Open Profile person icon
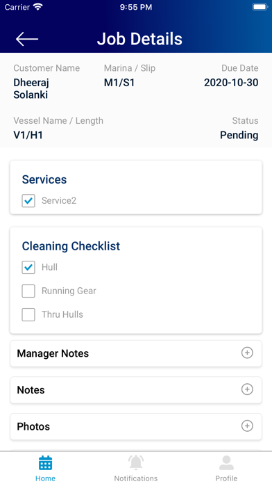 click(x=226, y=462)
